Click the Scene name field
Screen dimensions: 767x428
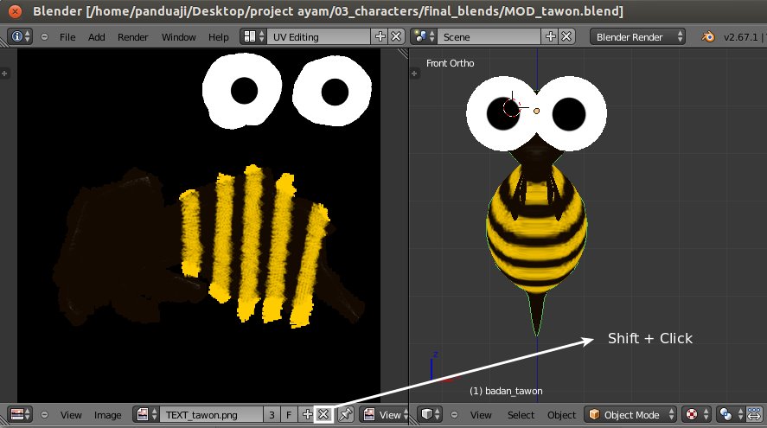pyautogui.click(x=489, y=36)
